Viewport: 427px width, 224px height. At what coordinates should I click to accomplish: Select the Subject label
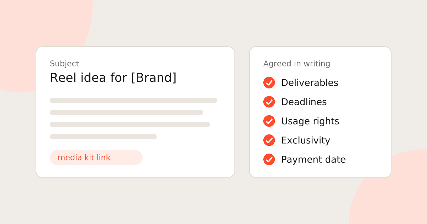point(64,64)
